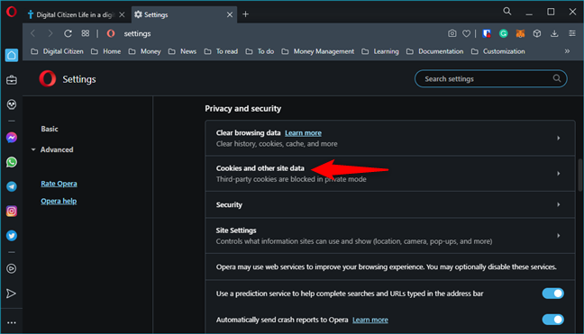Open Learn more link for crash reports

(x=370, y=320)
